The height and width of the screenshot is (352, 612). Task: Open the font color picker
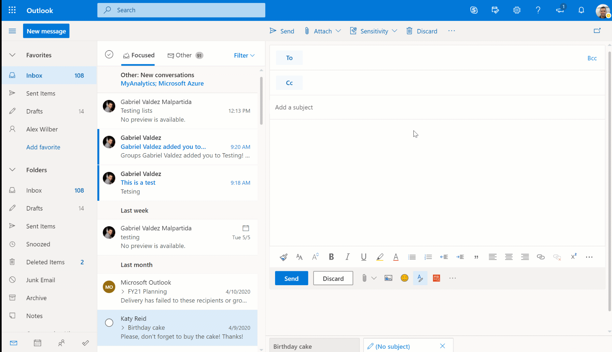point(396,257)
